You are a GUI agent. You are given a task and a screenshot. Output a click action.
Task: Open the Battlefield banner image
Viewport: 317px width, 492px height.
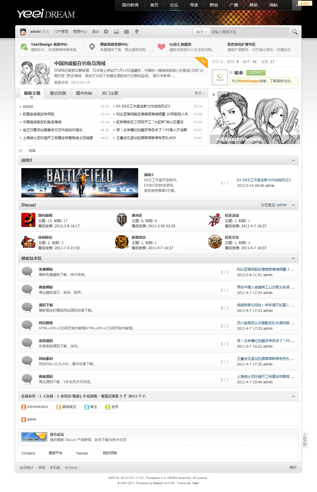coord(80,183)
